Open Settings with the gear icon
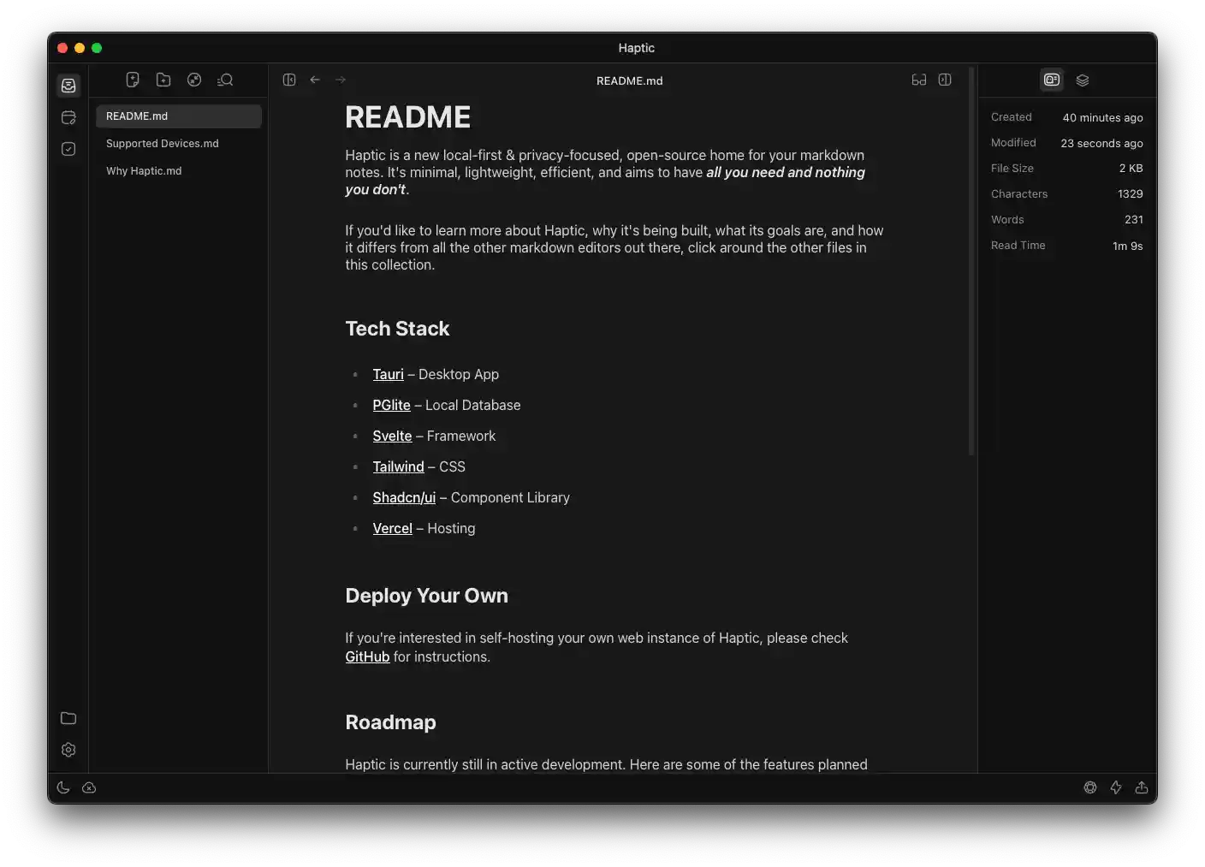This screenshot has height=867, width=1205. (68, 750)
